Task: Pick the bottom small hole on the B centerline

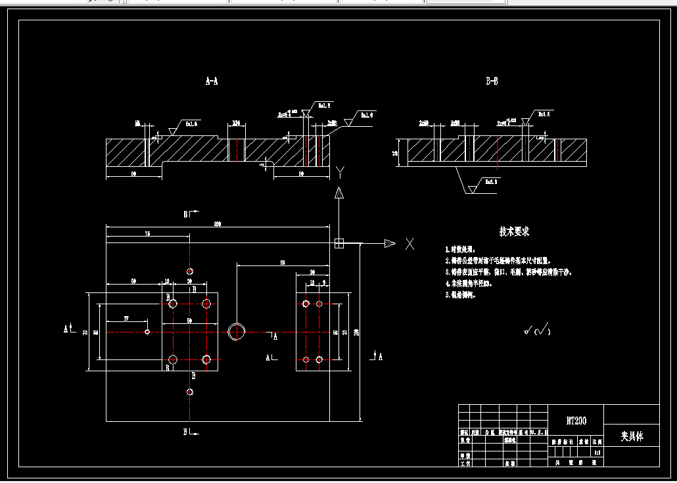Action: click(189, 392)
